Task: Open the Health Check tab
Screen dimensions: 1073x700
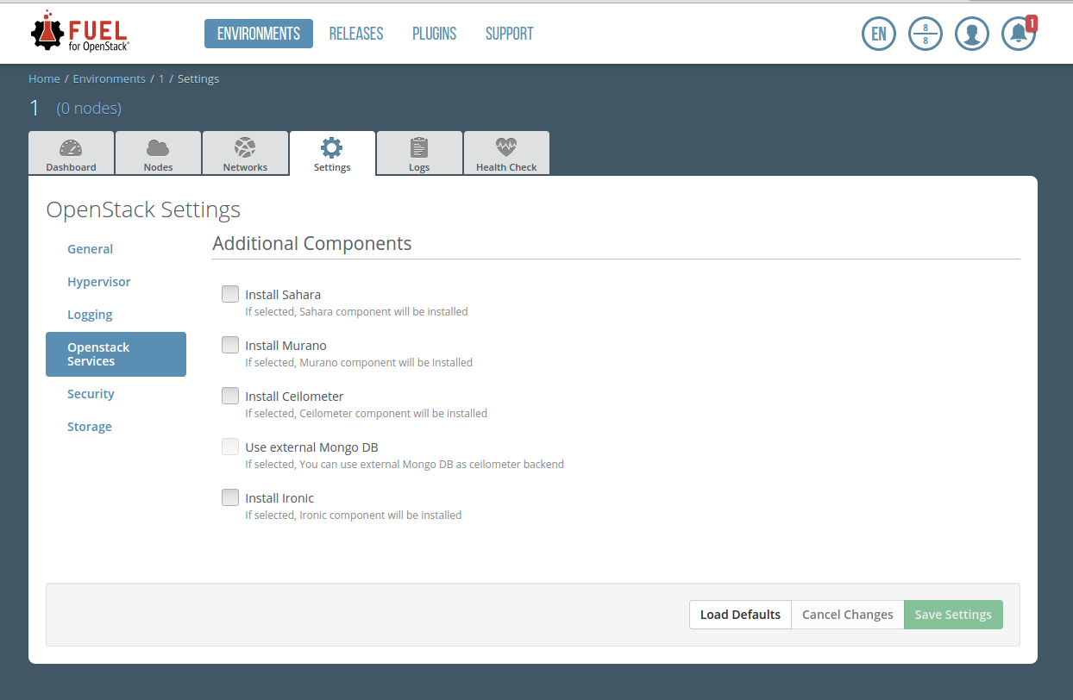Action: [506, 154]
